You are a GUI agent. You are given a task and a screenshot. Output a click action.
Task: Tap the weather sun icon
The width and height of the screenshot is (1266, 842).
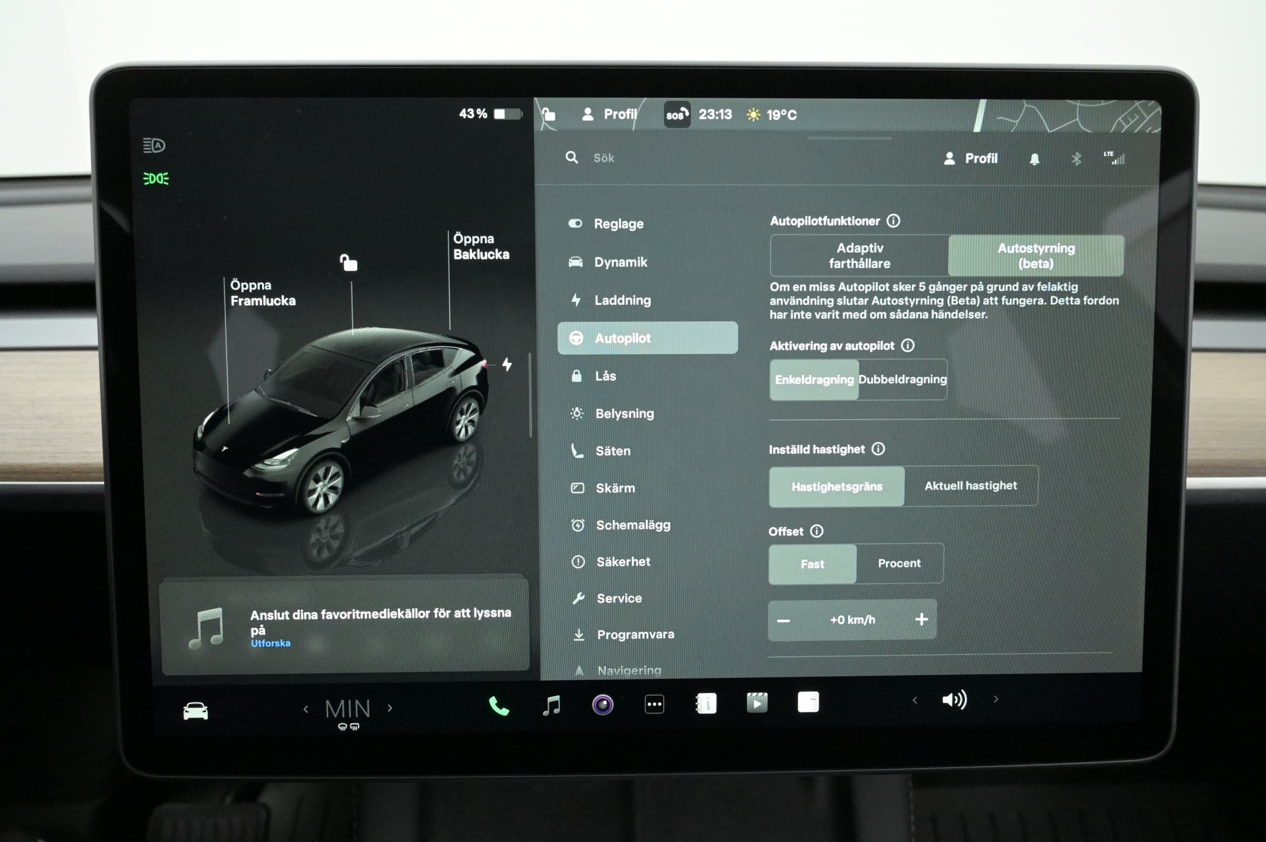click(x=753, y=114)
